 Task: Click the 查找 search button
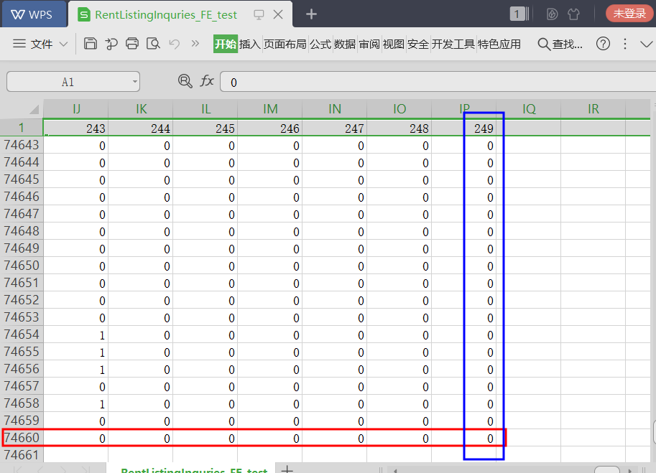point(560,44)
